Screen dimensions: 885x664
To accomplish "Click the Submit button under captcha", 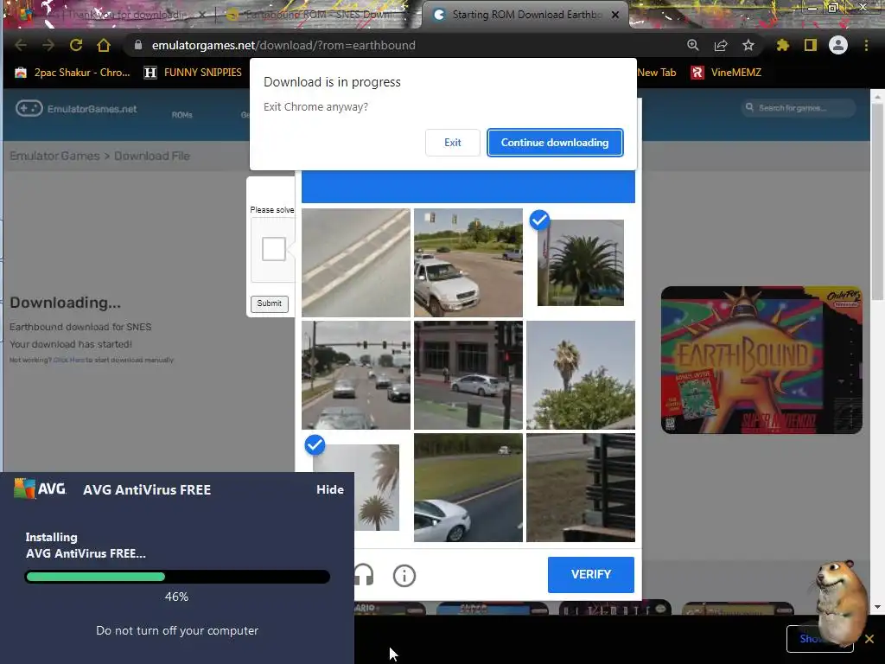I will [x=270, y=303].
